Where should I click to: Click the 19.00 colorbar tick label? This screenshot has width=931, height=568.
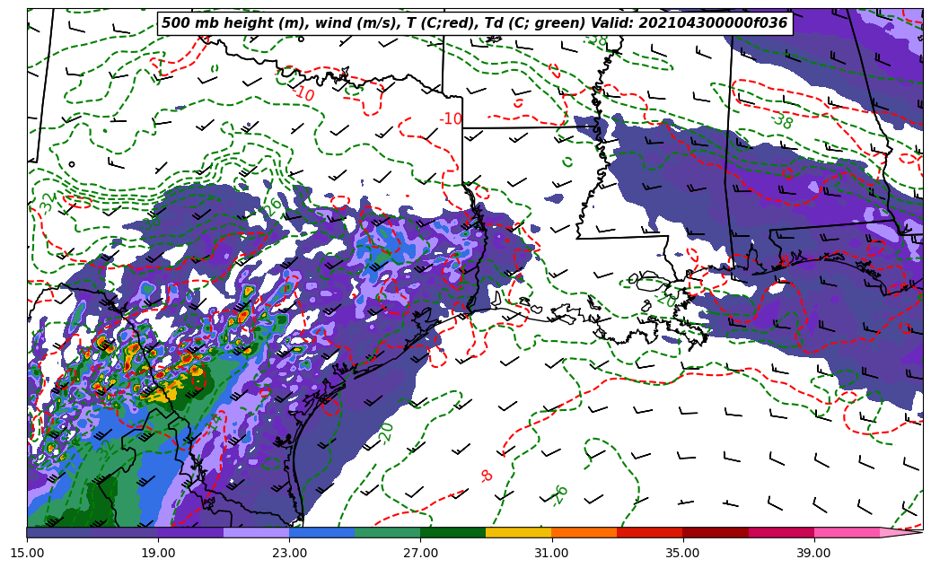point(158,553)
